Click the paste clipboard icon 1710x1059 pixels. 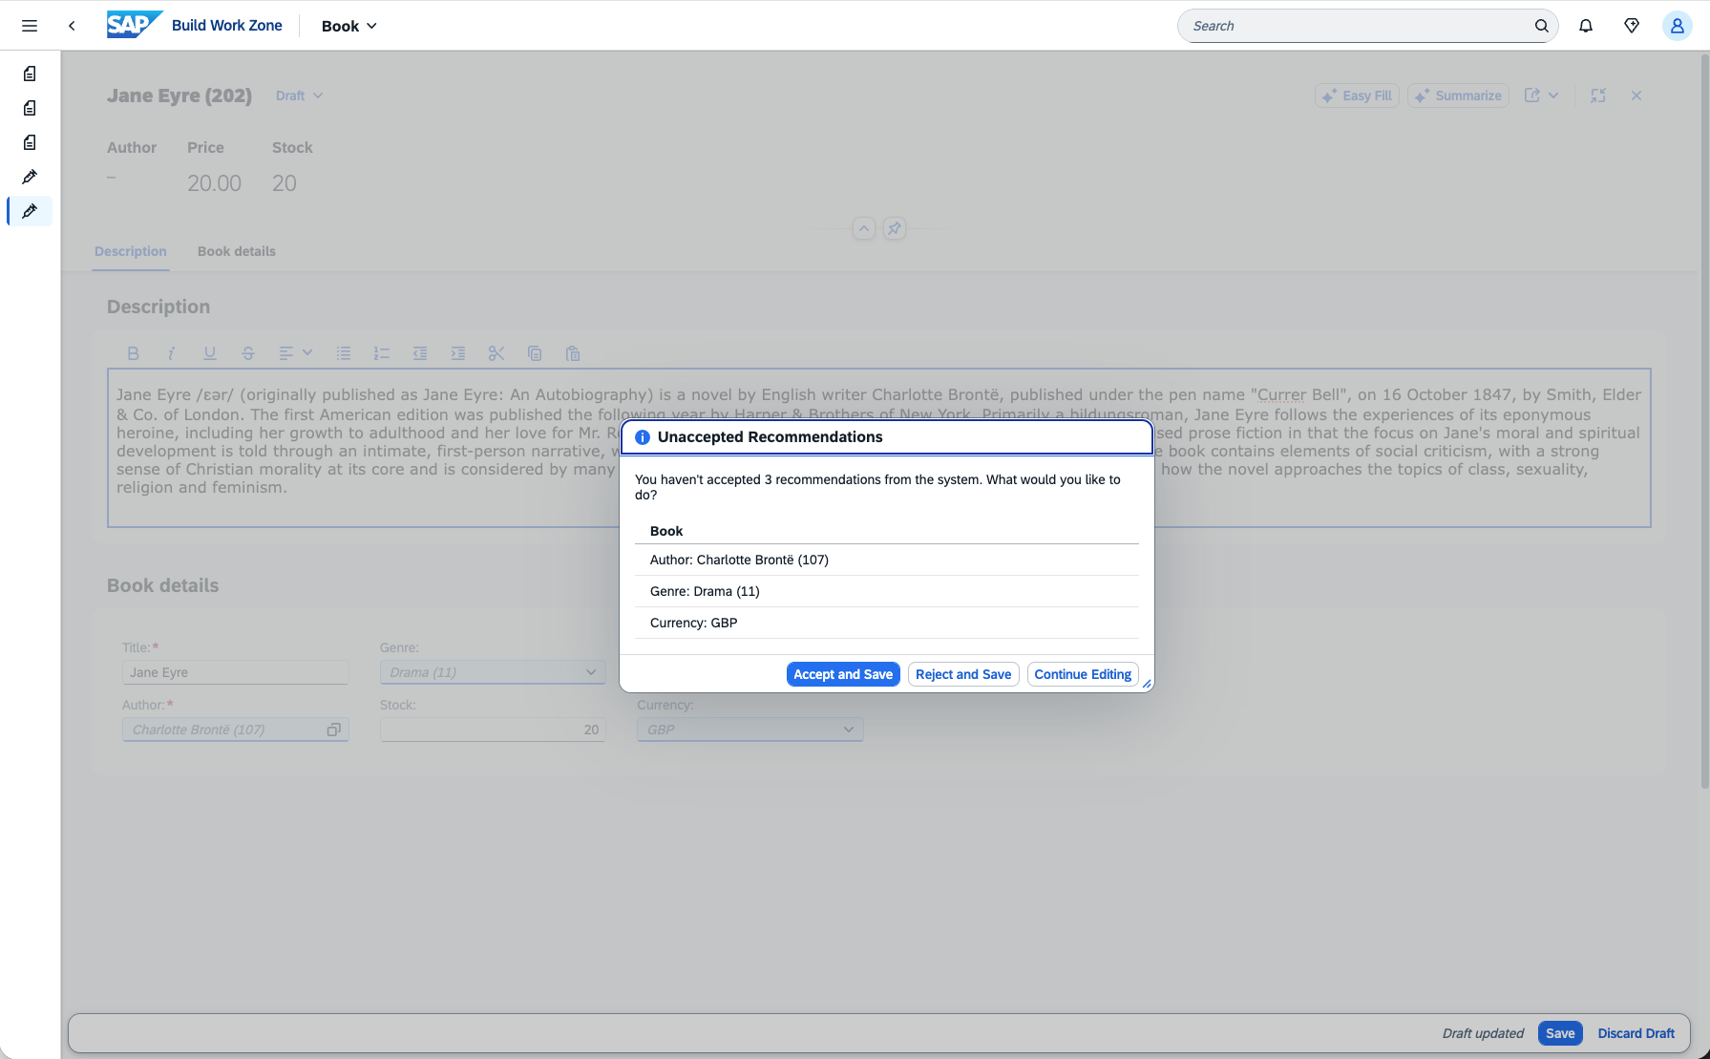tap(573, 353)
